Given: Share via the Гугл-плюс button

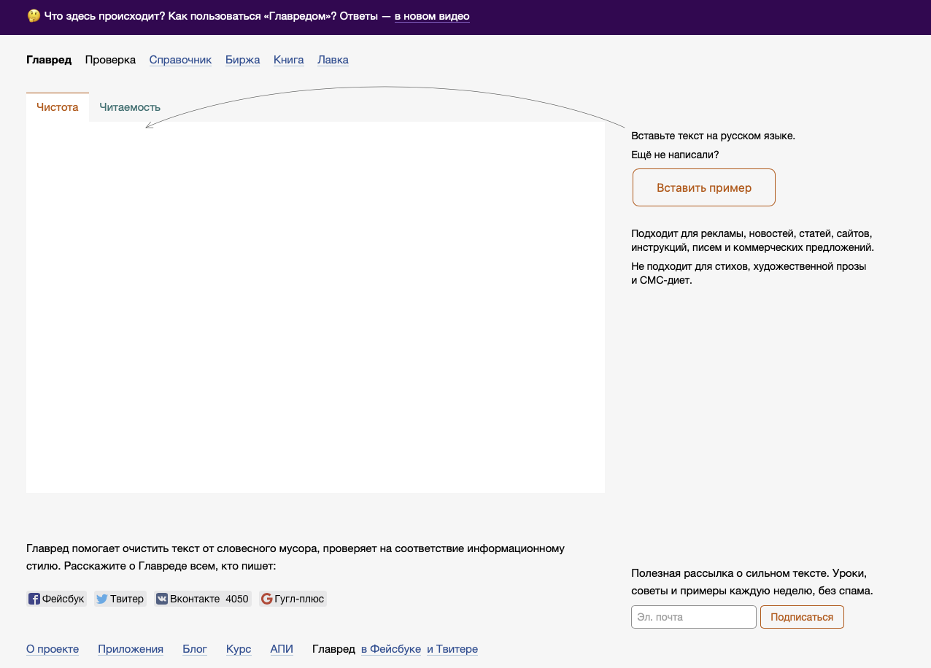Looking at the screenshot, I should [x=293, y=599].
